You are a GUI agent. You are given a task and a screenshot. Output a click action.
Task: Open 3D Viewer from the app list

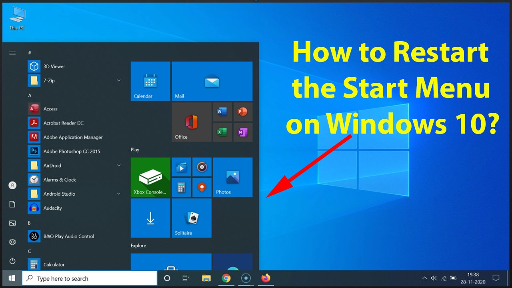pyautogui.click(x=74, y=66)
